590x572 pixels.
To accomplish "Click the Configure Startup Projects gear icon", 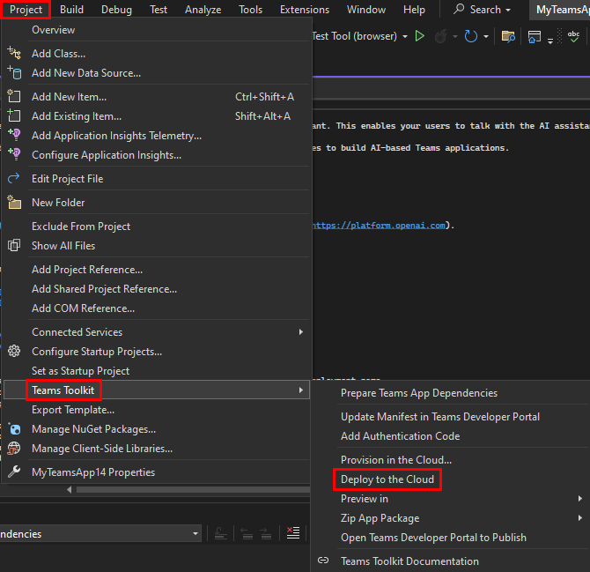I will [14, 351].
